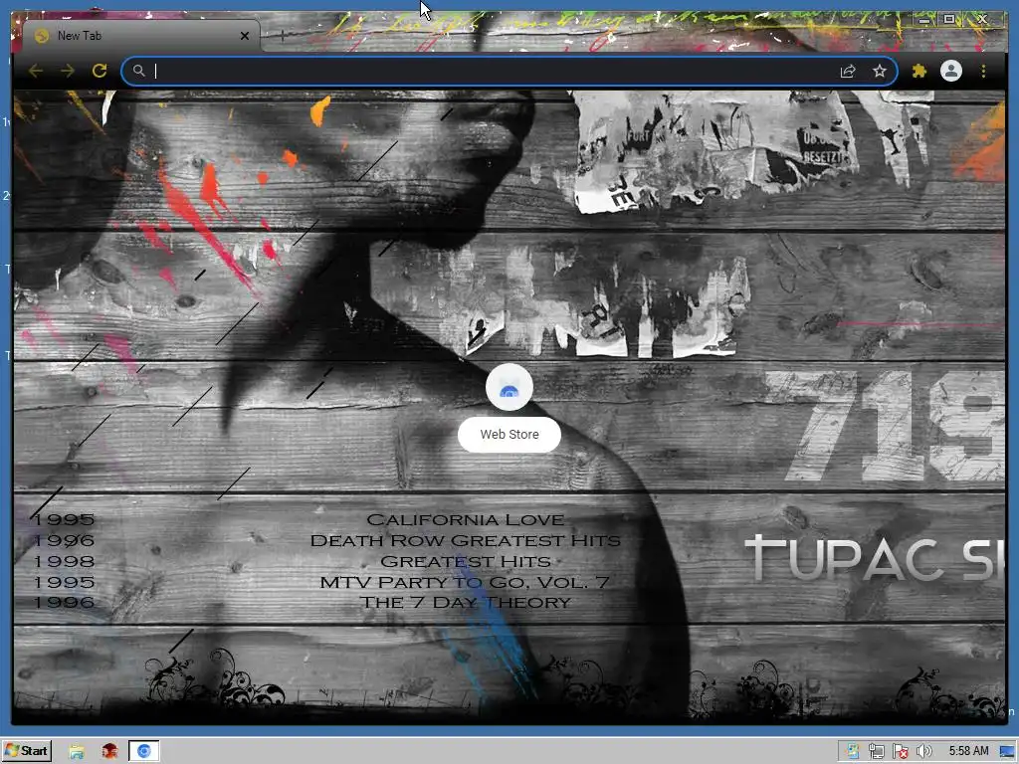Open Windows Explorer from taskbar
The height and width of the screenshot is (764, 1019).
coord(76,752)
